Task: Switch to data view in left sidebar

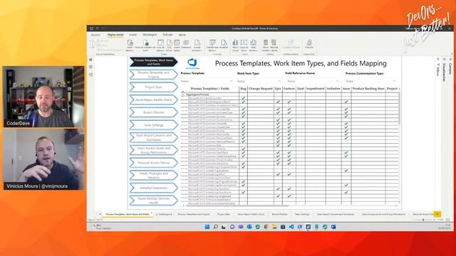Action: [x=90, y=67]
